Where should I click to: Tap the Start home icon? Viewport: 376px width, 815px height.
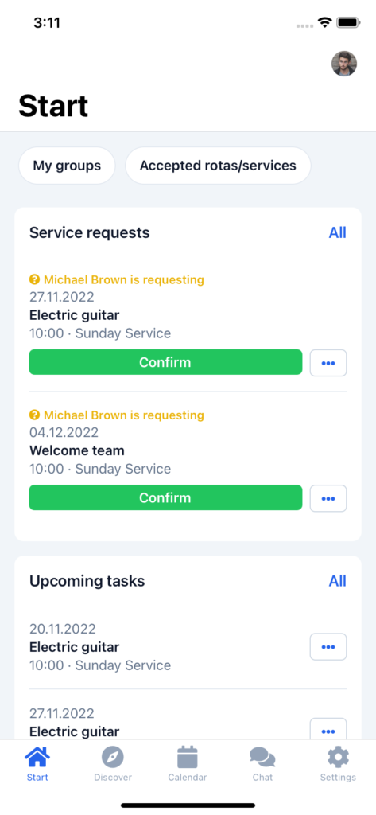tap(37, 757)
